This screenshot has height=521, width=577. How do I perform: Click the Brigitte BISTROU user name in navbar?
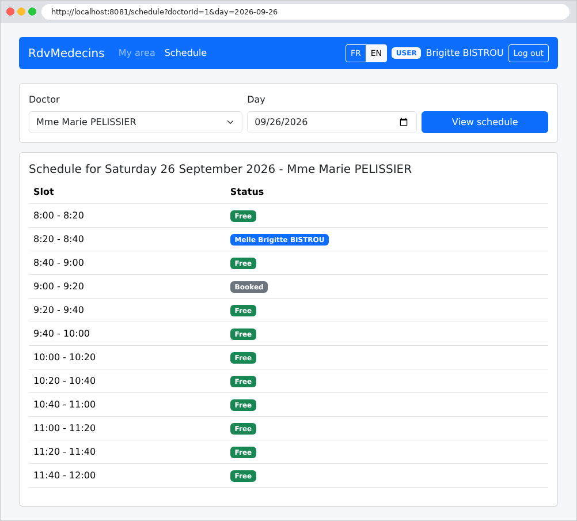(x=464, y=52)
